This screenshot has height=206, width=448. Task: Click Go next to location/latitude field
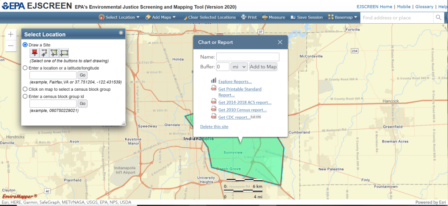coord(83,75)
